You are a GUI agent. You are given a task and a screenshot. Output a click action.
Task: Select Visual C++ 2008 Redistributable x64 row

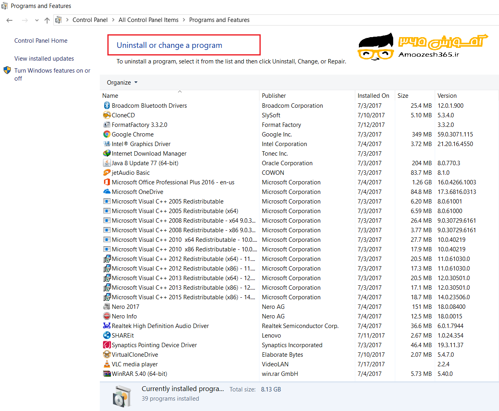click(x=299, y=220)
